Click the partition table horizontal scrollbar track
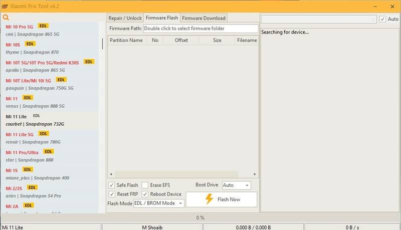The height and width of the screenshot is (230, 401). click(176, 174)
